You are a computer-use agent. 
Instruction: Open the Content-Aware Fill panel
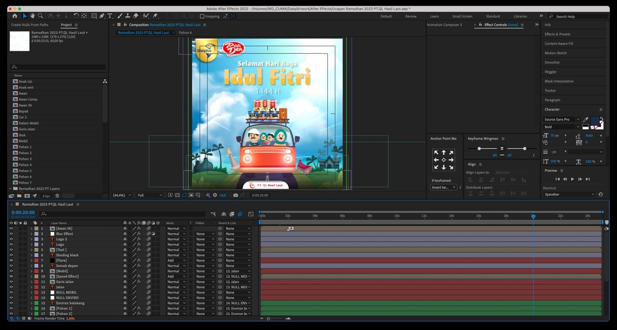pos(559,44)
